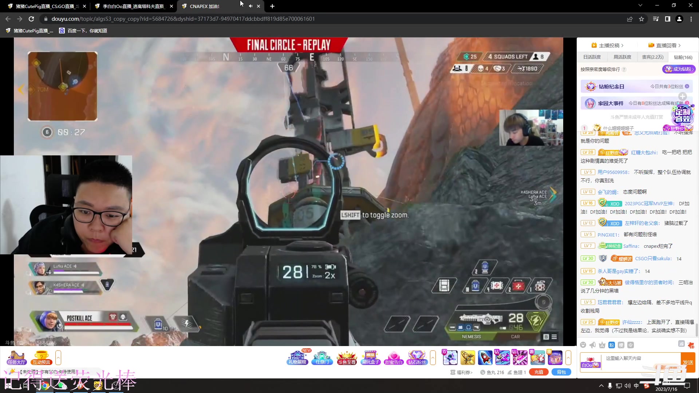Expand 家园大事件 row arrow
This screenshot has height=393, width=699.
(x=687, y=103)
